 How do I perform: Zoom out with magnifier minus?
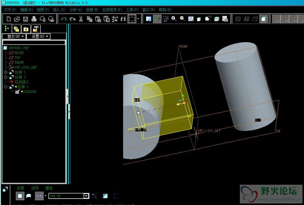click(182, 19)
